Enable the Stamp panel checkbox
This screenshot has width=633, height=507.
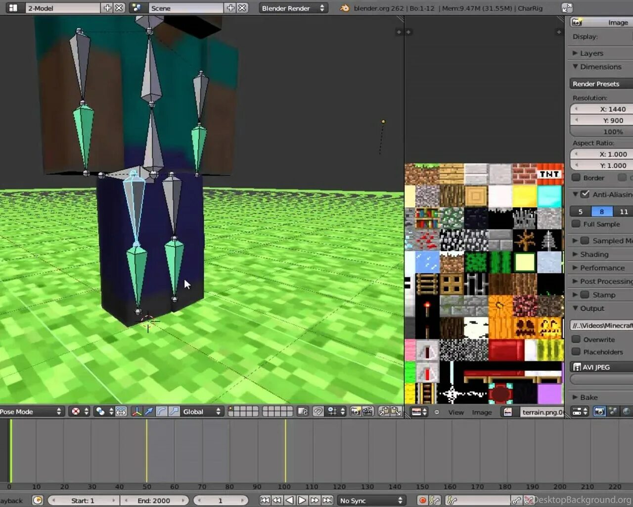(585, 295)
